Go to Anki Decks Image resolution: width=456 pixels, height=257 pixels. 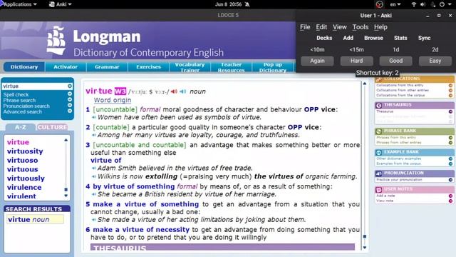[324, 38]
